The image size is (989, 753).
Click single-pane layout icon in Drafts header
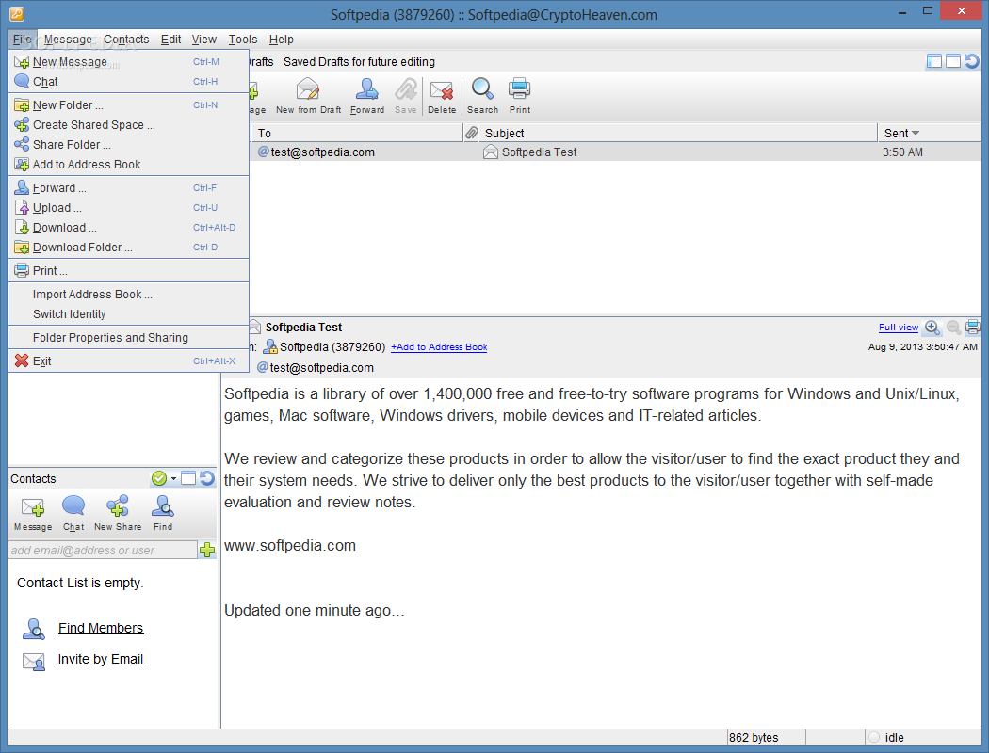pos(953,61)
